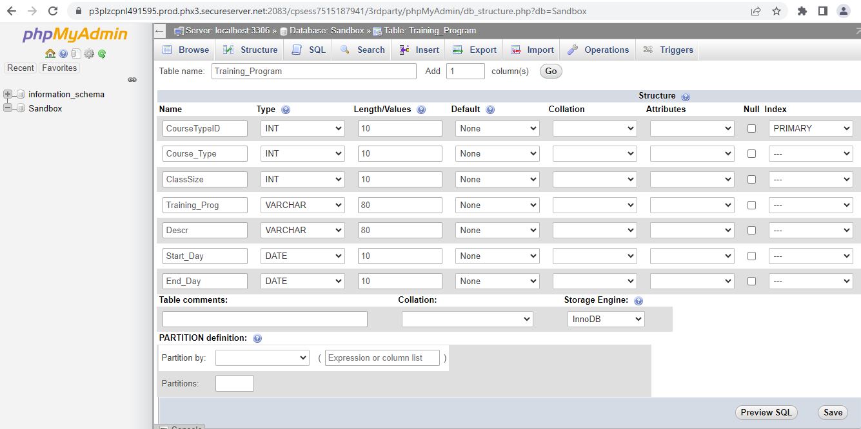Enable Null for the ClassSize column
Screen dimensions: 861x429
[751, 179]
